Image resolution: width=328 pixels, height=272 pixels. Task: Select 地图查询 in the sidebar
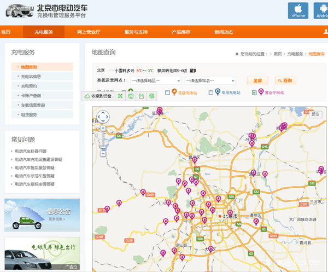[42, 67]
